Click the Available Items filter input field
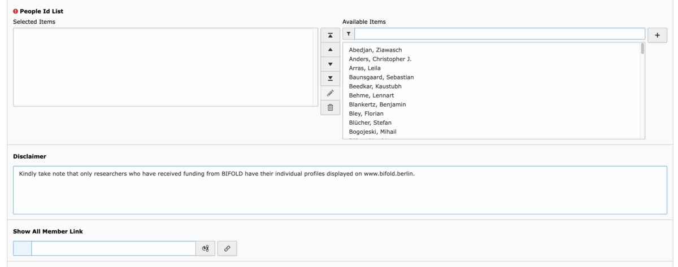 pyautogui.click(x=499, y=34)
